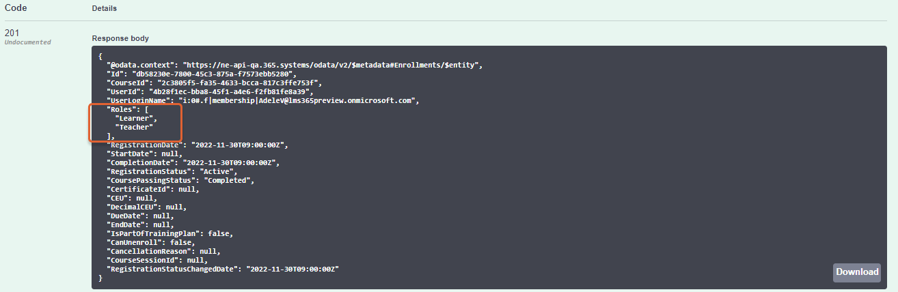Click the CanUnenroll false line
This screenshot has height=292, width=898.
[x=151, y=242]
